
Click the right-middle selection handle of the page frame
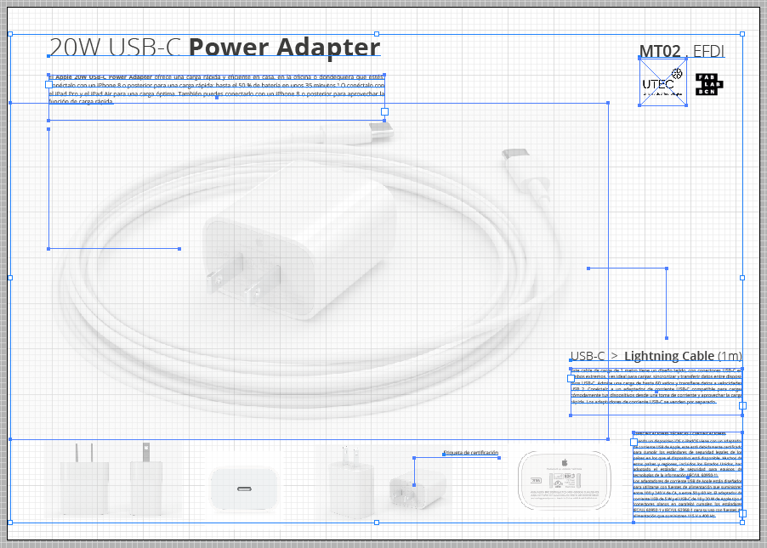point(742,278)
